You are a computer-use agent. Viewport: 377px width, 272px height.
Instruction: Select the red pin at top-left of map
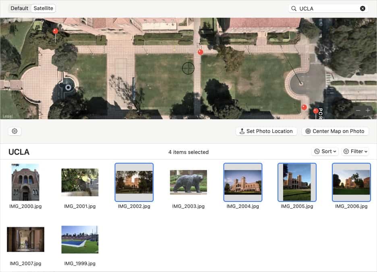pos(56,31)
